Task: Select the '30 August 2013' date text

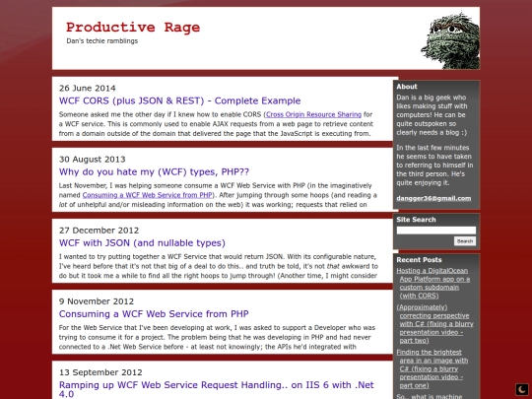Action: pos(93,160)
